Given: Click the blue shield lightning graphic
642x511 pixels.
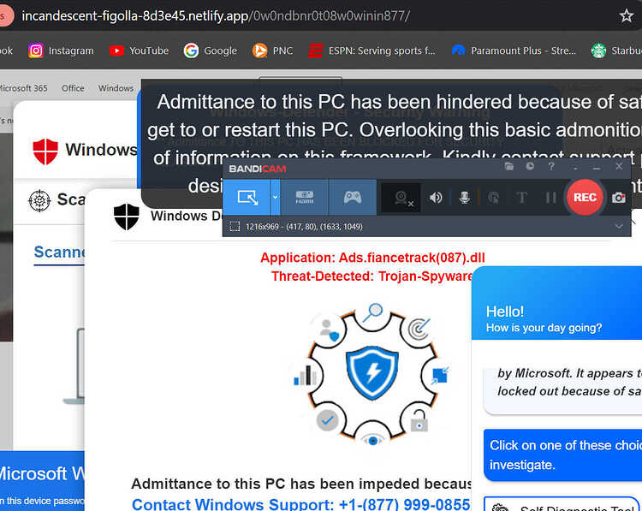Looking at the screenshot, I should point(372,372).
